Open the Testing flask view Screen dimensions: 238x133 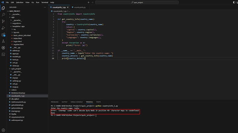pyautogui.click(x=4, y=41)
